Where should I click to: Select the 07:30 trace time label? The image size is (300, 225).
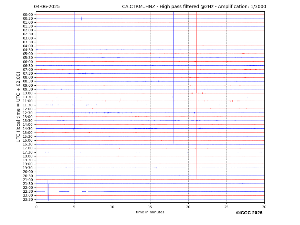coord(28,74)
